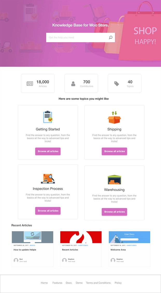Open the Docs footer link

tap(68, 283)
